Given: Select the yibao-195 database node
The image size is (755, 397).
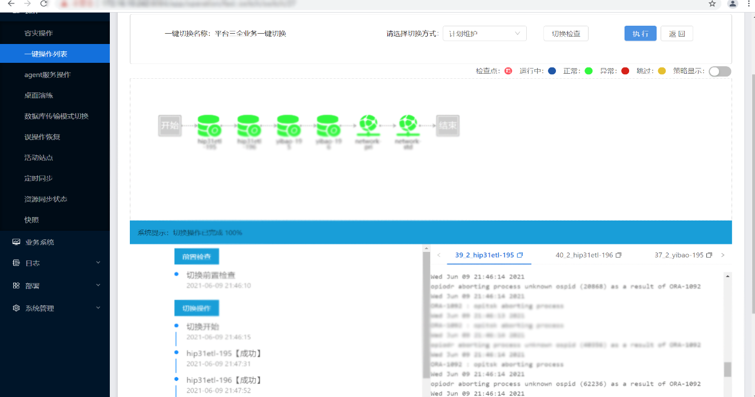Looking at the screenshot, I should pyautogui.click(x=288, y=125).
